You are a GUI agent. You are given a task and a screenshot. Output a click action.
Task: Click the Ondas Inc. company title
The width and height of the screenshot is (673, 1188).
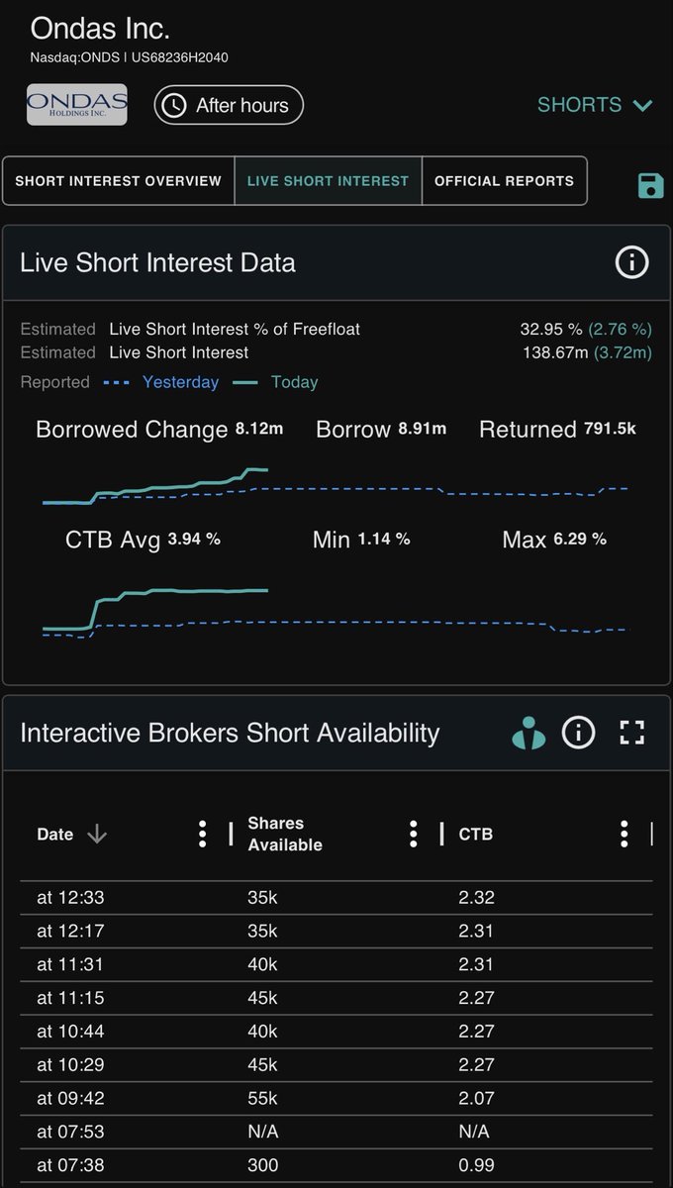[100, 27]
